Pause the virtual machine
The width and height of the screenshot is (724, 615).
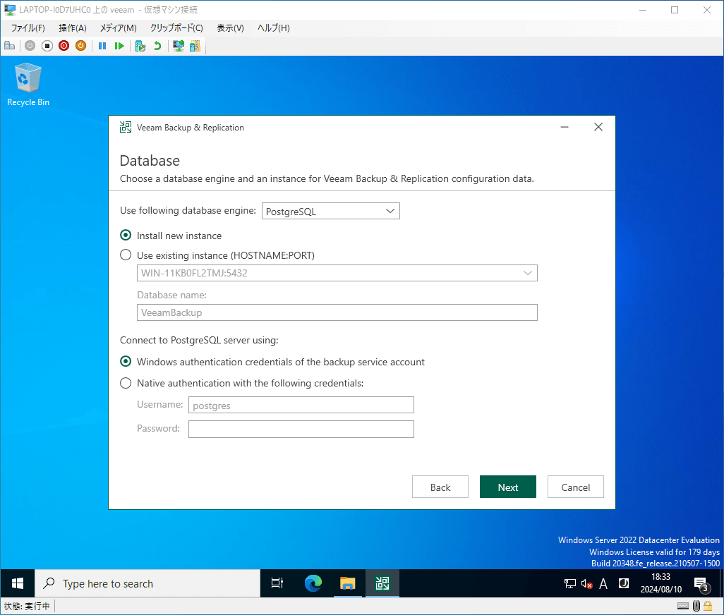tap(102, 46)
